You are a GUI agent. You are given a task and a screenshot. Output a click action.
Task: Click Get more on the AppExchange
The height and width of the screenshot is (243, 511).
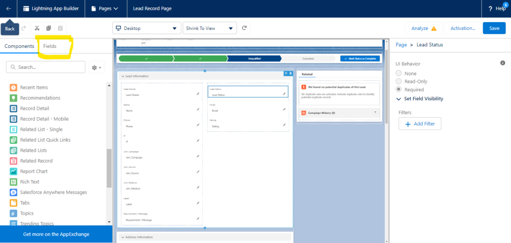coord(56,234)
